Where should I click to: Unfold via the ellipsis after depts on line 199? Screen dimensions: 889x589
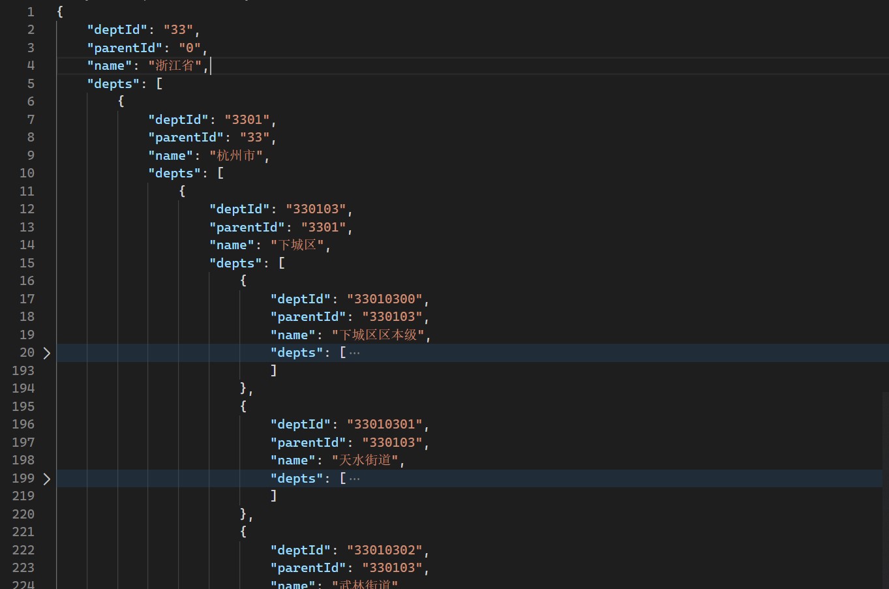point(354,479)
